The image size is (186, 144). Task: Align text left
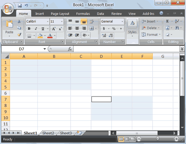[70, 28]
